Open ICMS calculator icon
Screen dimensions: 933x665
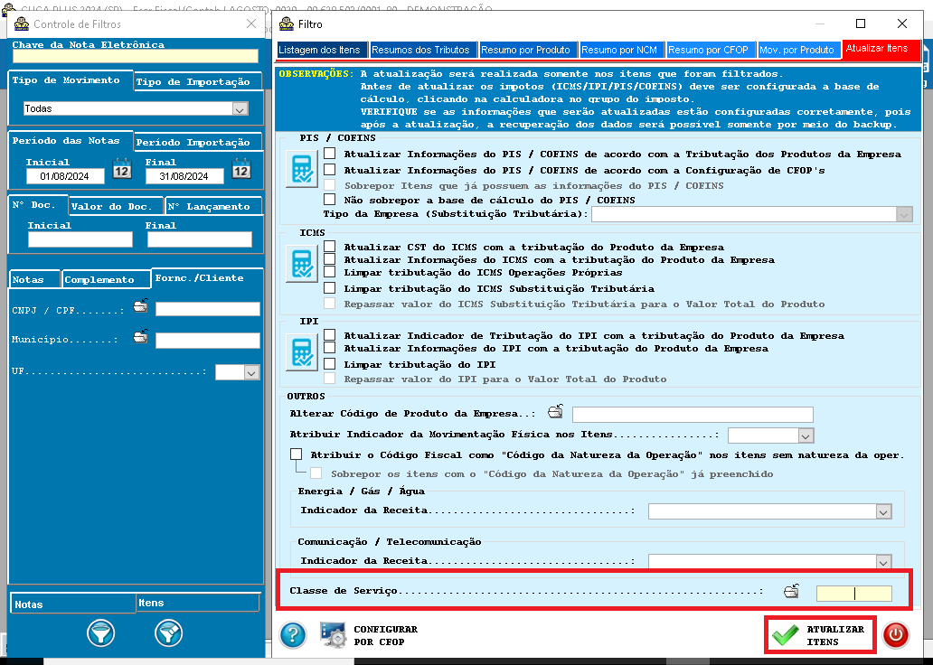tap(302, 264)
